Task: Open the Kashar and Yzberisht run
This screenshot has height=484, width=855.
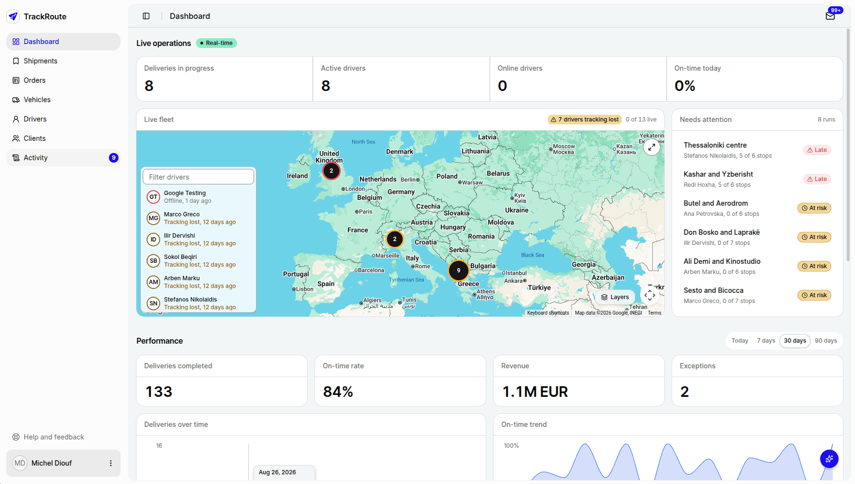Action: [757, 179]
